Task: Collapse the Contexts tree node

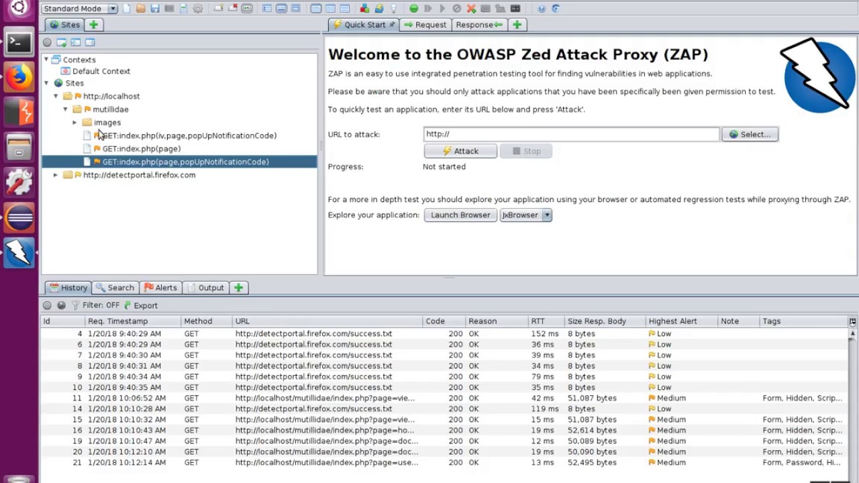Action: coord(46,60)
